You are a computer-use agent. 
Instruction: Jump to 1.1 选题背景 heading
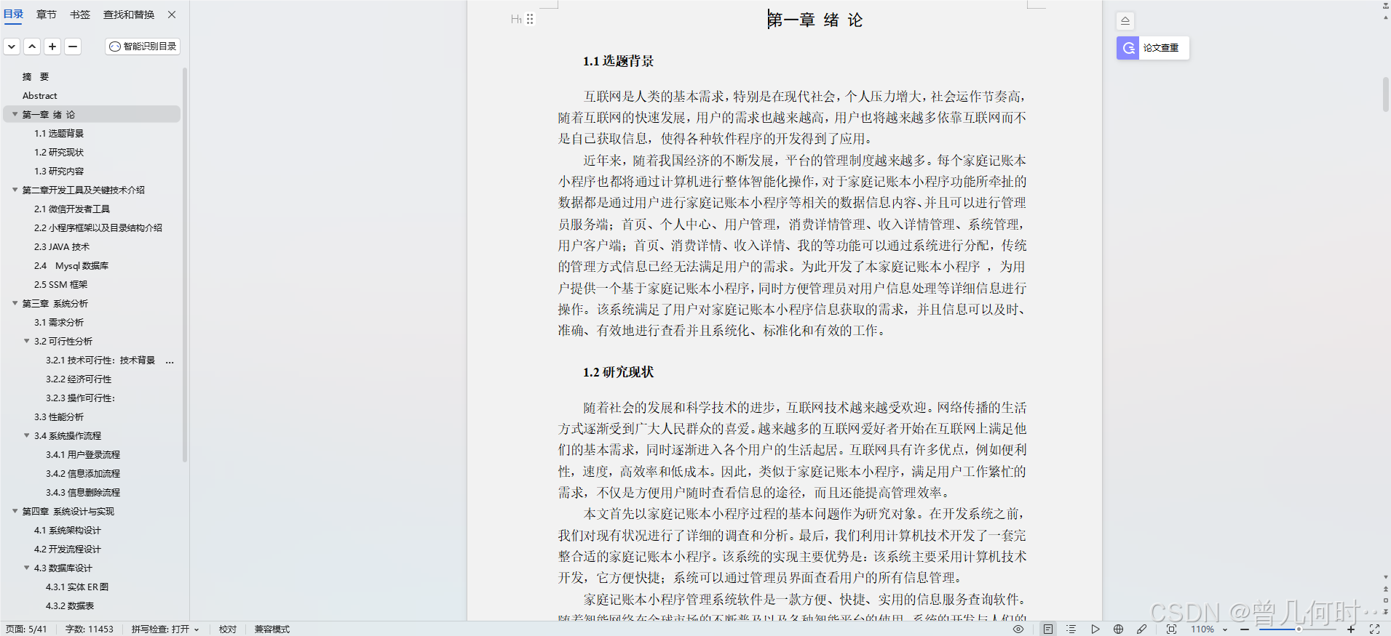click(x=59, y=133)
